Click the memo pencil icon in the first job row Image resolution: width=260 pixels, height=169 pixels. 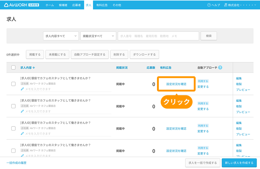22,89
